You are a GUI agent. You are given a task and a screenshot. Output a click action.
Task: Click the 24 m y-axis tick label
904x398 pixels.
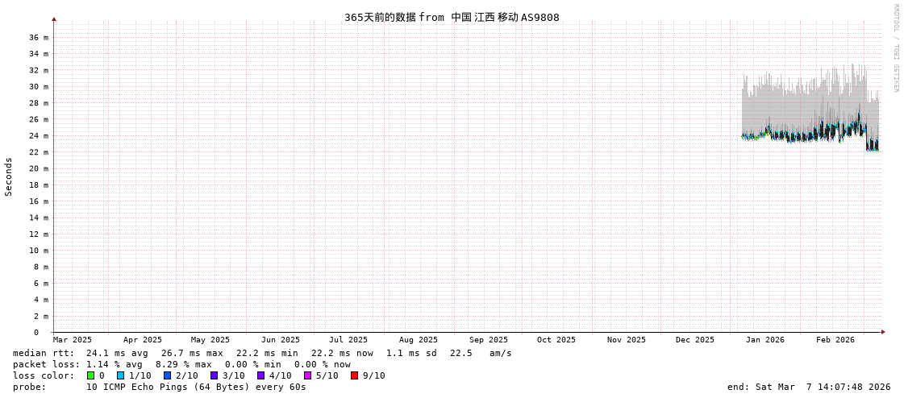coord(39,135)
